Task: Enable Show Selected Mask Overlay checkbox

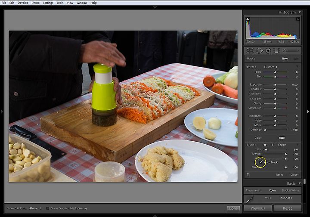Action: point(48,208)
